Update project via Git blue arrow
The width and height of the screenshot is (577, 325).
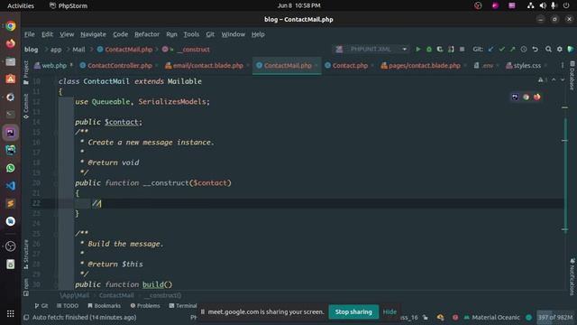click(x=490, y=49)
